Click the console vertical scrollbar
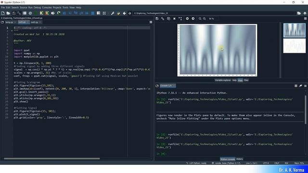308x173 pixels. click(306, 110)
